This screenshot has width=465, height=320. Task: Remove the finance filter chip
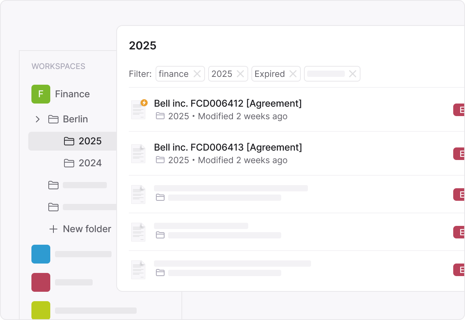pos(198,74)
